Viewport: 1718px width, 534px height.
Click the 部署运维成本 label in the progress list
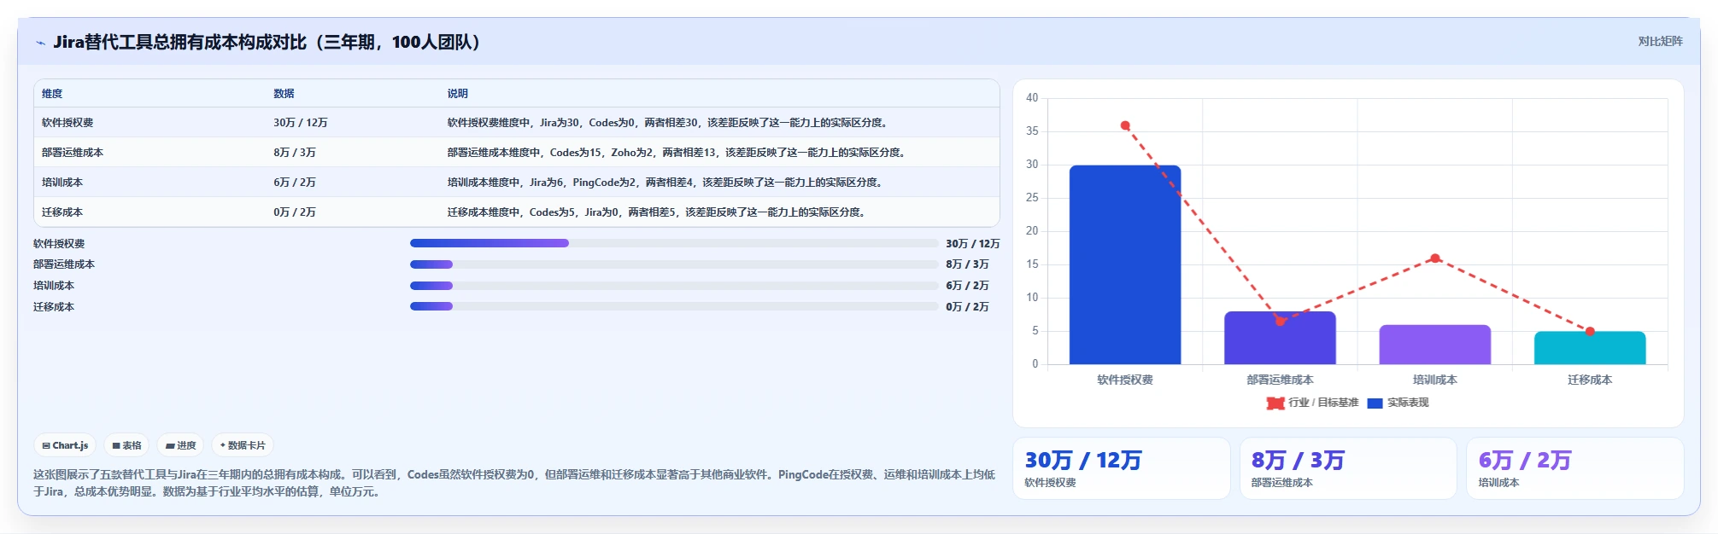tap(64, 264)
